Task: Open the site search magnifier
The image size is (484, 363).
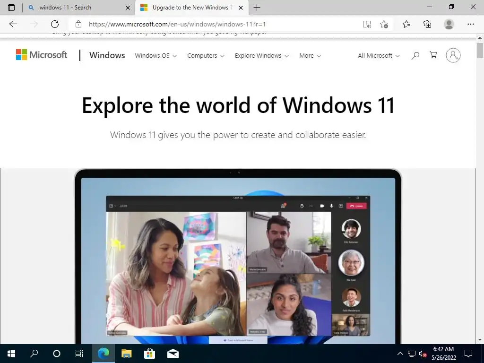Action: point(415,55)
